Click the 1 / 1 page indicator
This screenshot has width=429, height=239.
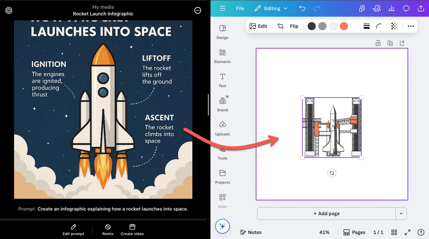[x=378, y=232]
